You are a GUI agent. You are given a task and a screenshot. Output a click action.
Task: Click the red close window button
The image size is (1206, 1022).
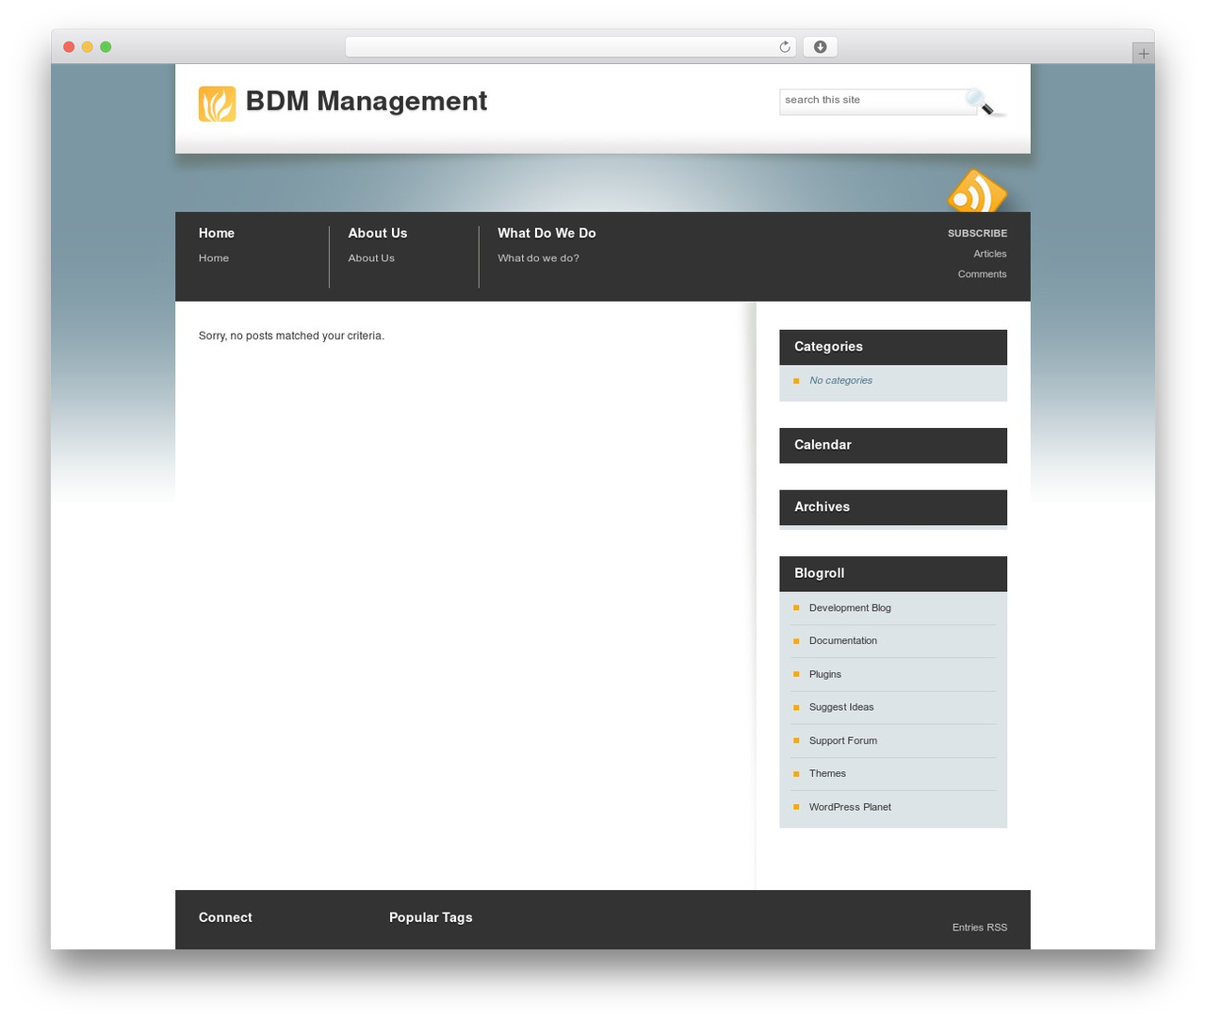(x=69, y=47)
